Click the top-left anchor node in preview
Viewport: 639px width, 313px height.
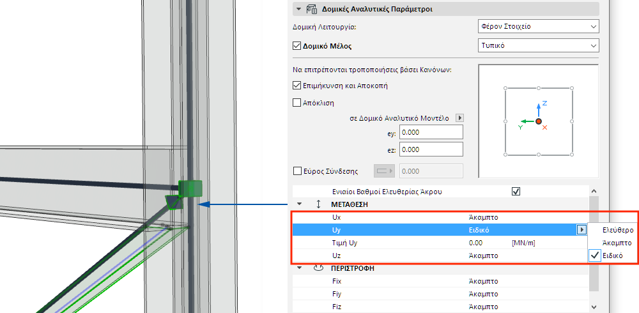[505, 88]
